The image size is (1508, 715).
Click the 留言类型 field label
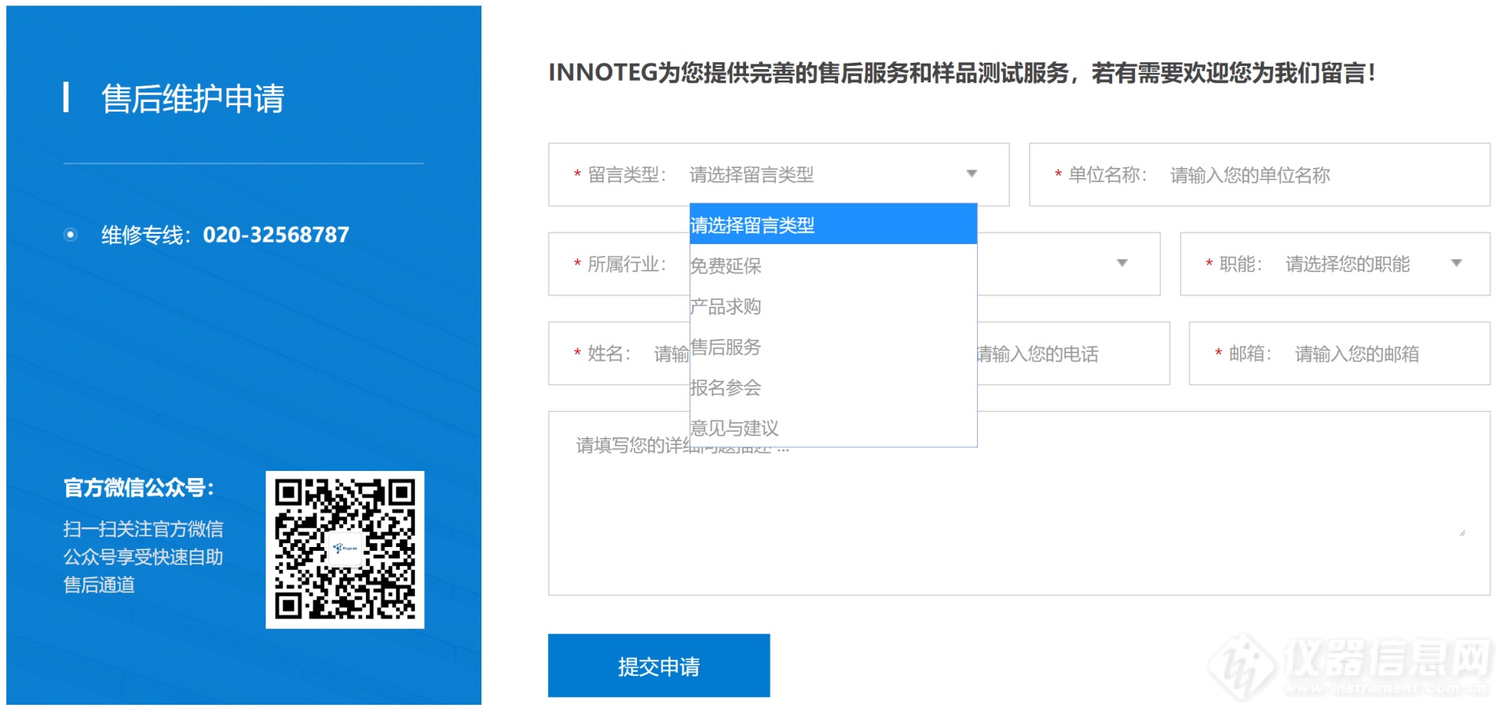click(627, 175)
